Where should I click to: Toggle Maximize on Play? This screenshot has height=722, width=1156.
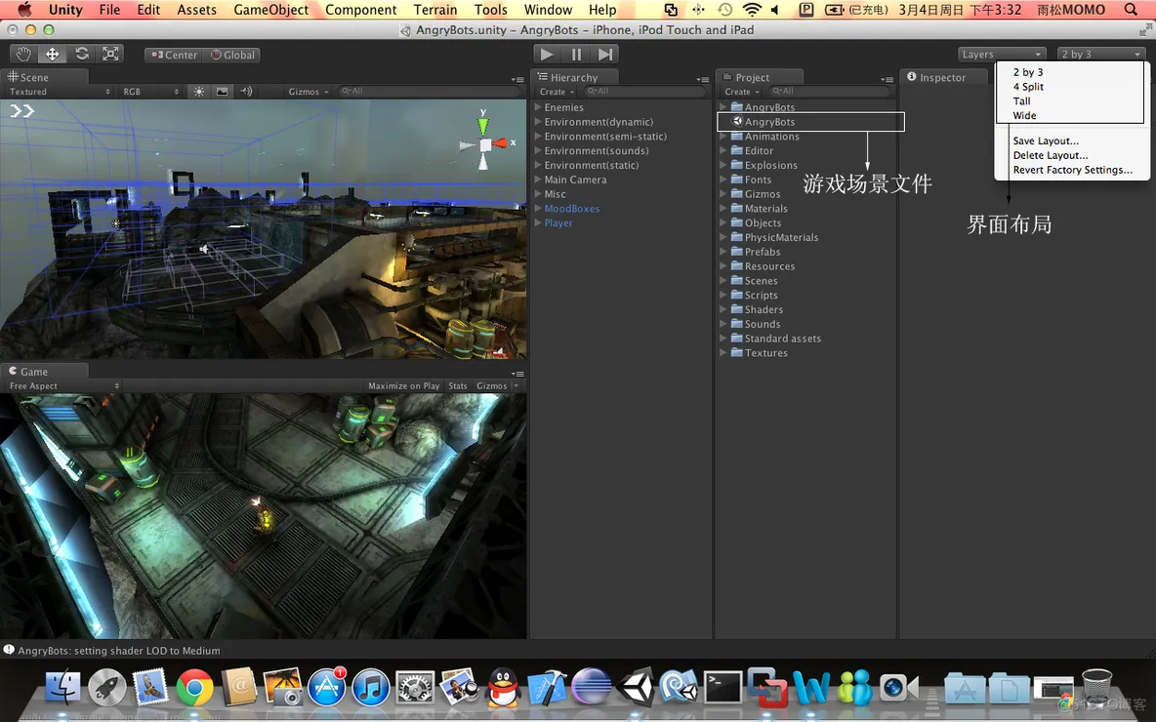point(403,386)
